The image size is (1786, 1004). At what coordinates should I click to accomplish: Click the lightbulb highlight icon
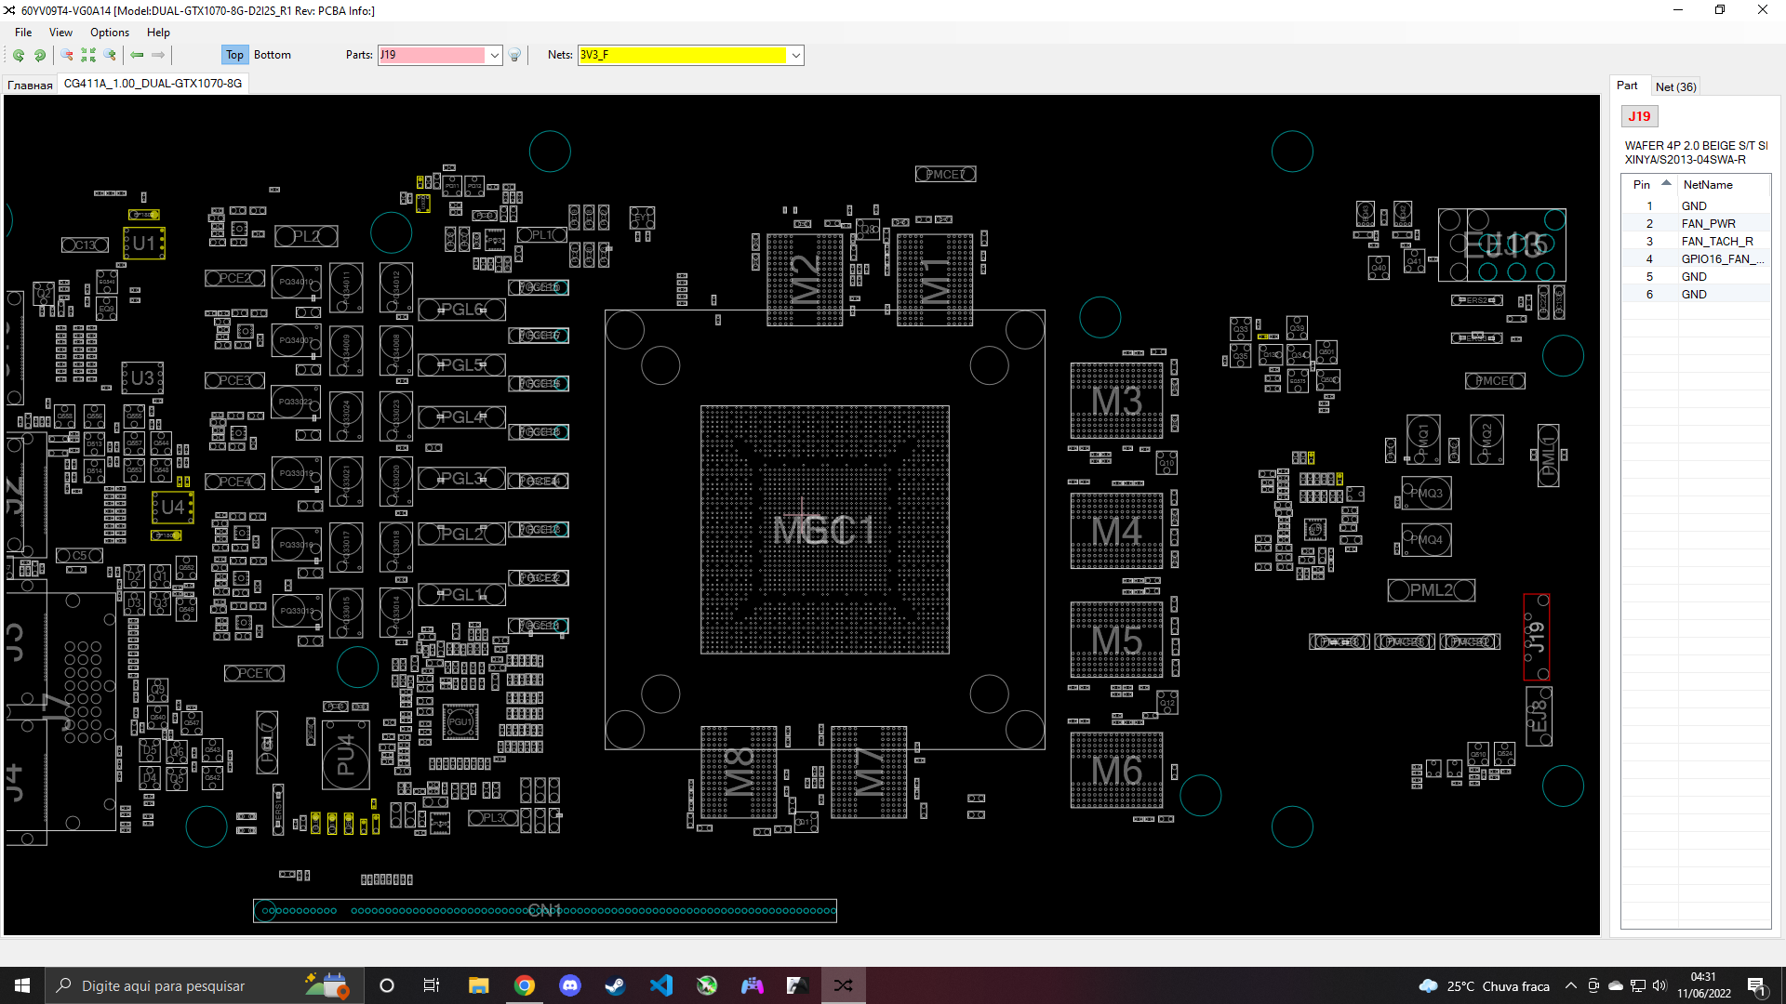[514, 55]
